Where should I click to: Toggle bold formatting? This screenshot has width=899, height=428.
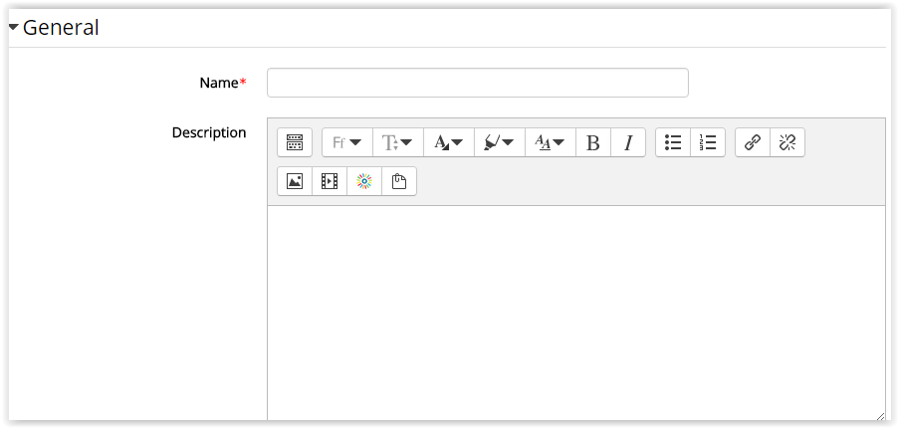593,142
